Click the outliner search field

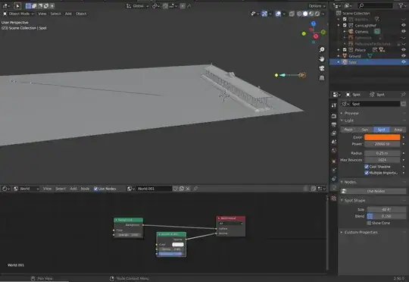click(x=375, y=5)
